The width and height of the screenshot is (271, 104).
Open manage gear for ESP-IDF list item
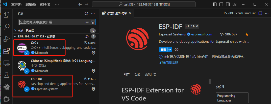click(x=93, y=89)
